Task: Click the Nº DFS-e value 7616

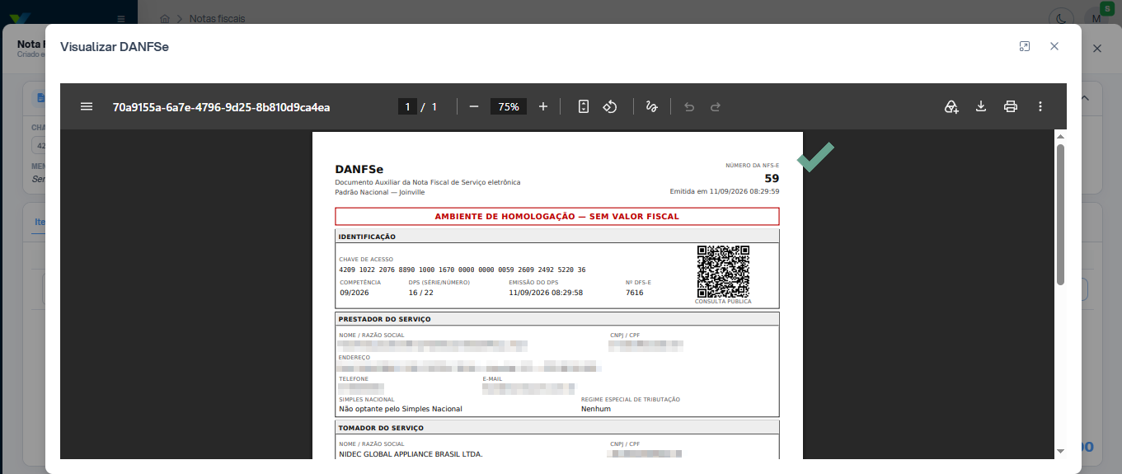Action: point(634,293)
